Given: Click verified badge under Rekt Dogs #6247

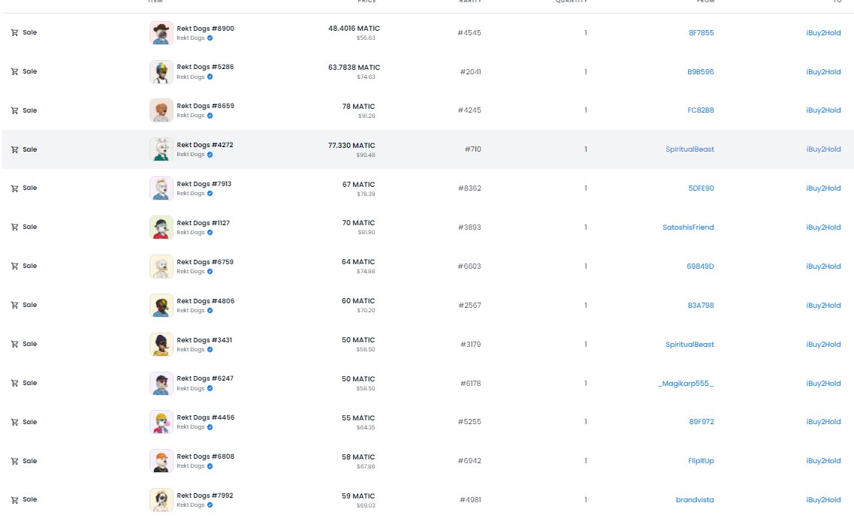Looking at the screenshot, I should tap(210, 389).
